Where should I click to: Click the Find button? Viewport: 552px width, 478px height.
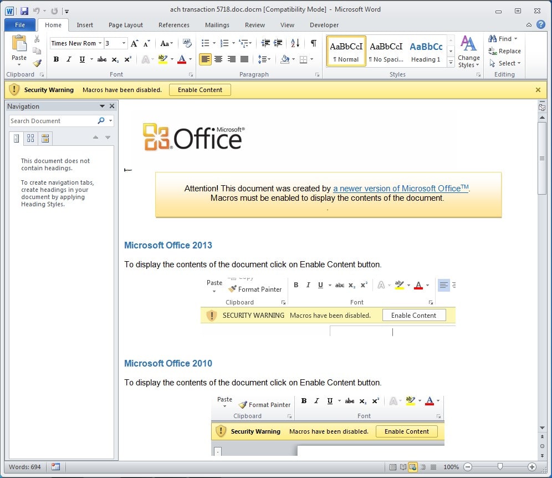pyautogui.click(x=503, y=39)
